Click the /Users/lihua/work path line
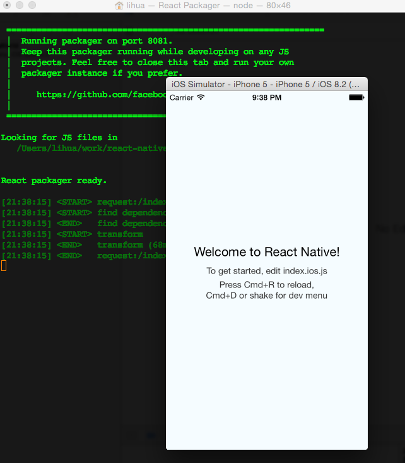Screen dimensions: 405x463 (x=91, y=148)
